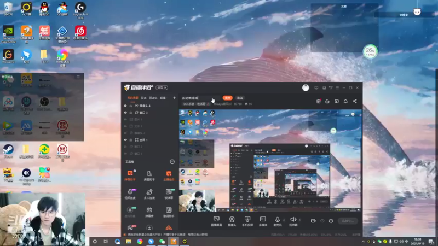
Task: Lock the 全屏 1 source layer
Action: (x=130, y=140)
